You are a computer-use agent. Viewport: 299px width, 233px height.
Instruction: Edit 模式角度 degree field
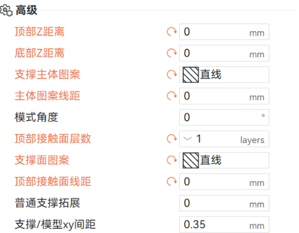point(224,118)
